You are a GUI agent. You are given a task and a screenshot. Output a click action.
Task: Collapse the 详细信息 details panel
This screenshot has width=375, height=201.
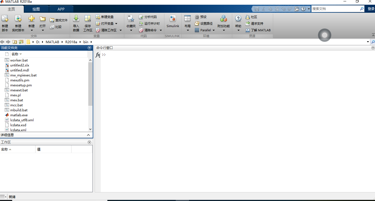click(x=89, y=135)
